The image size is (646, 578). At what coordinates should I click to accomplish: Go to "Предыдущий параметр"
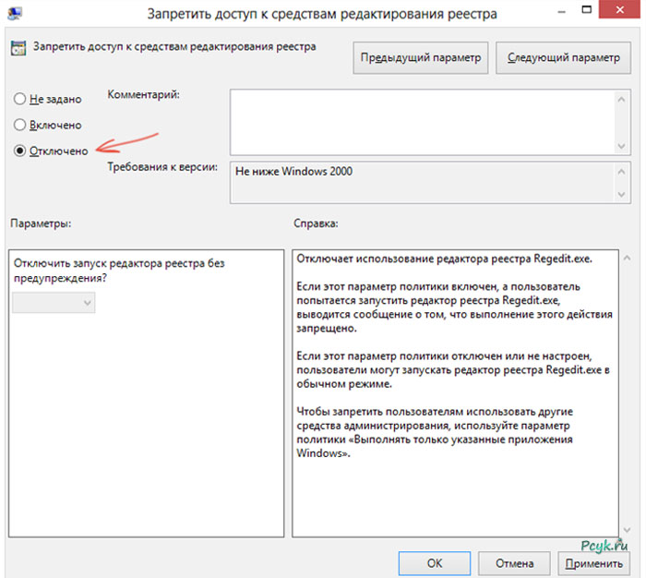tap(421, 57)
